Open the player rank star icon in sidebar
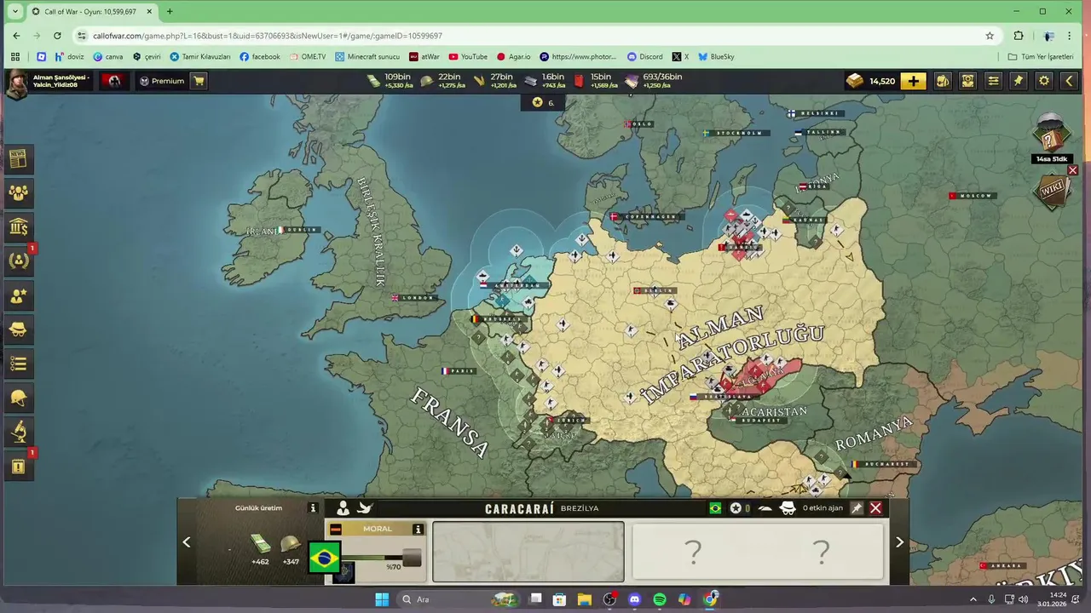 click(x=18, y=295)
